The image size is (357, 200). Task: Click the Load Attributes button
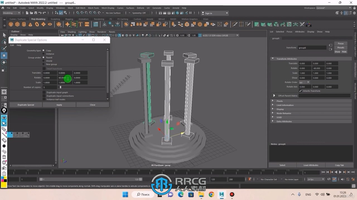pos(311,165)
